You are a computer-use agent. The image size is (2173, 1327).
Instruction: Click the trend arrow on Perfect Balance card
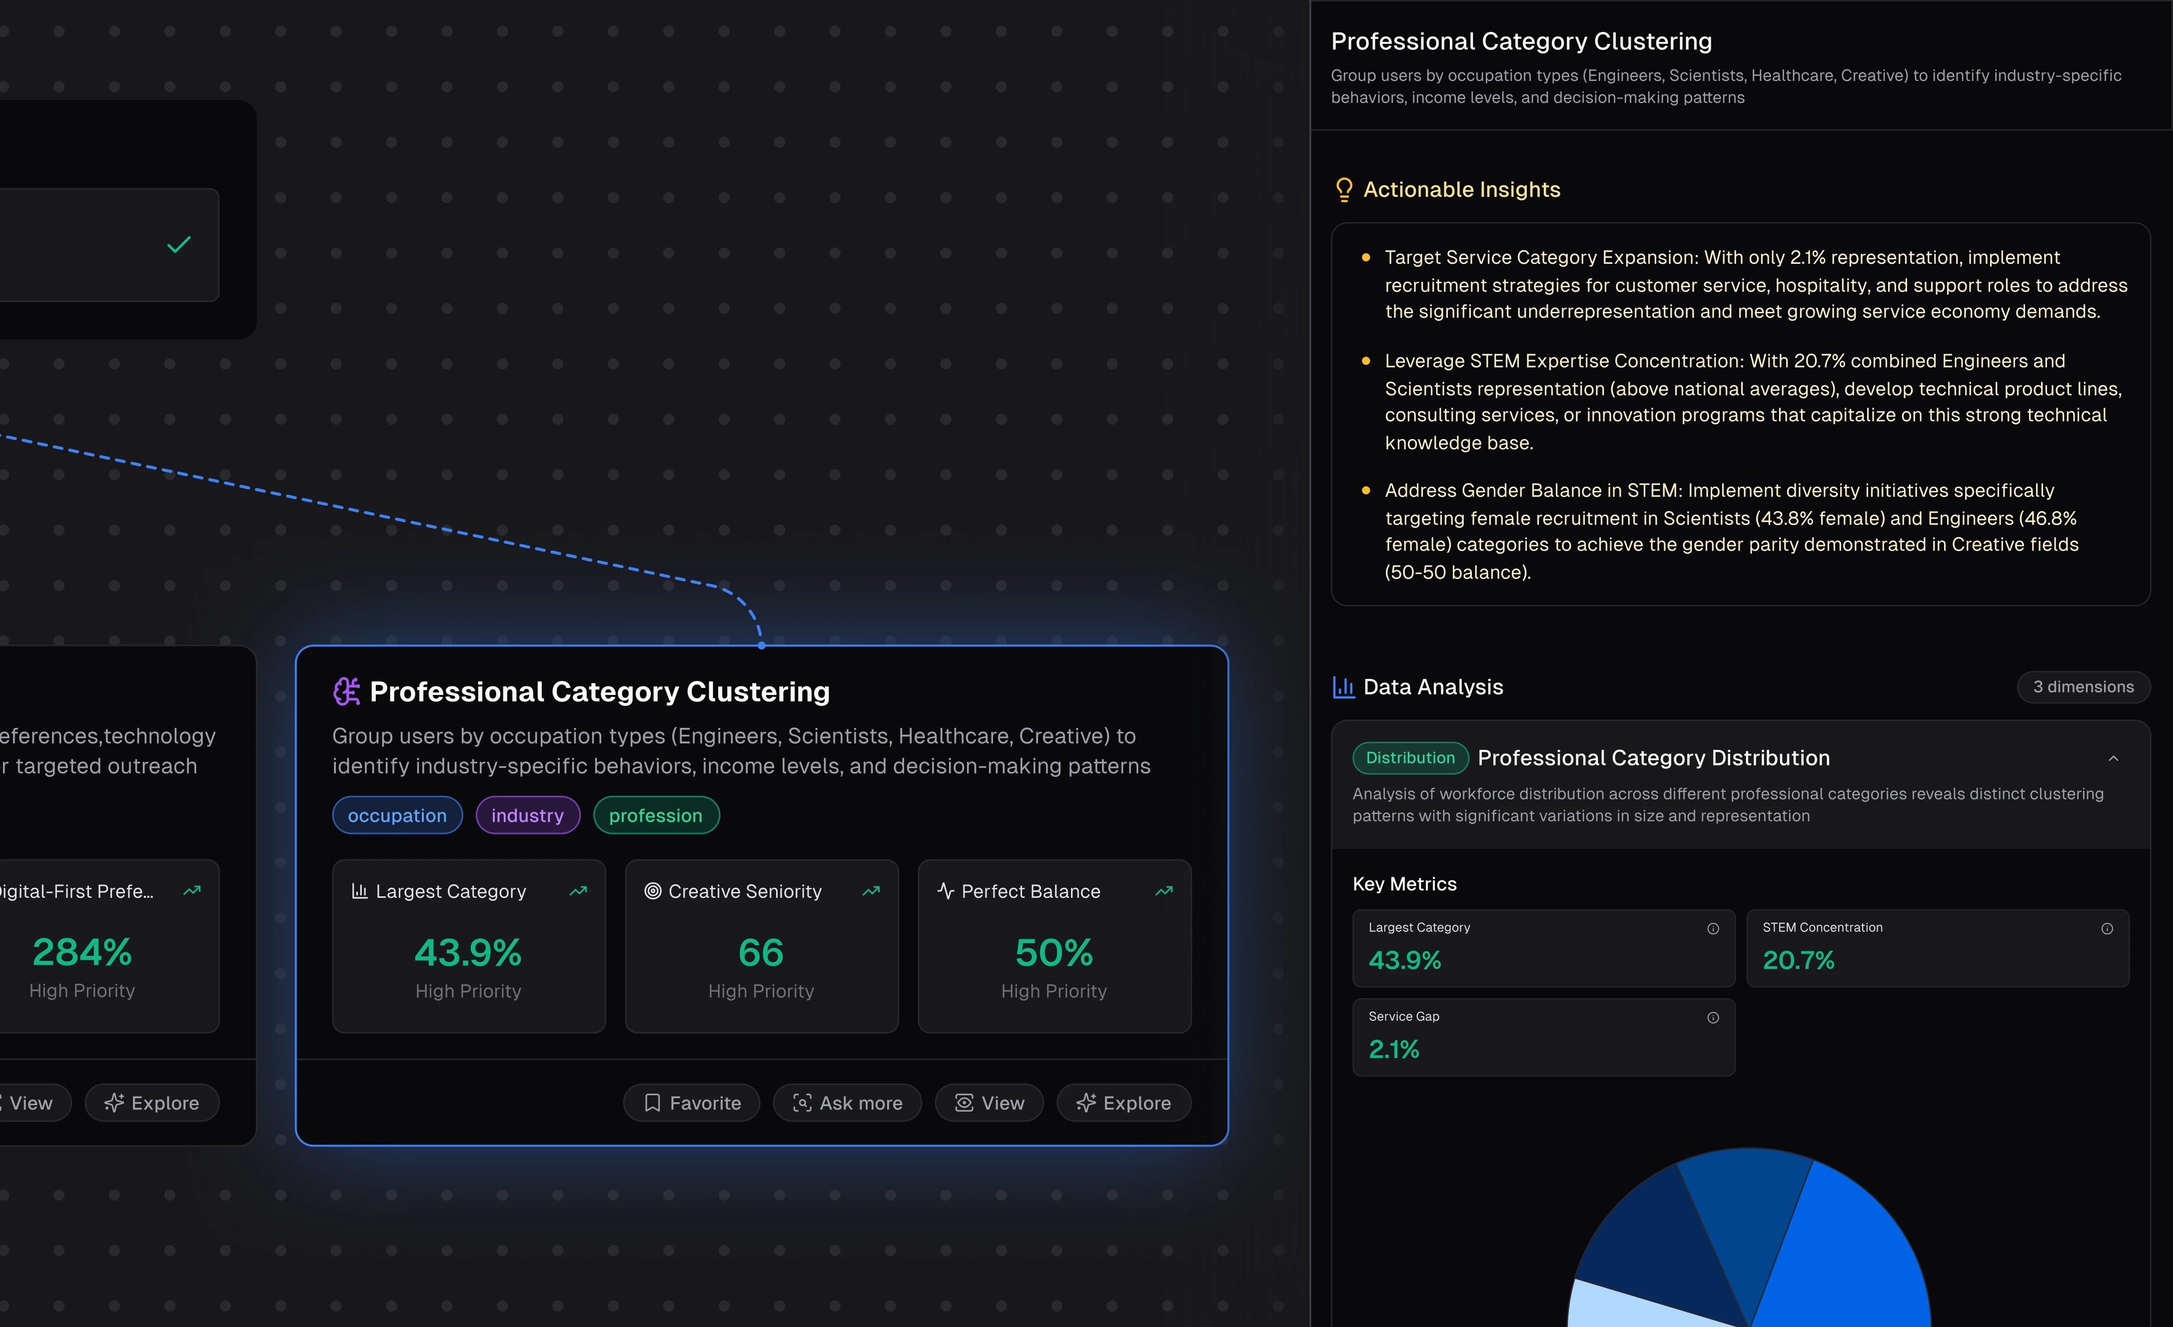(1164, 891)
